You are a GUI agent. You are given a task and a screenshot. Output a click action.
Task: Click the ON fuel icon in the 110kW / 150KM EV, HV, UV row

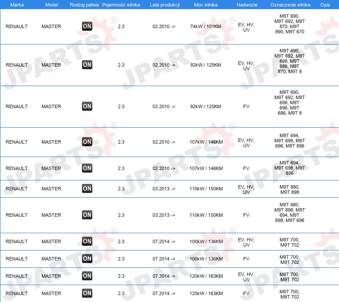(87, 189)
